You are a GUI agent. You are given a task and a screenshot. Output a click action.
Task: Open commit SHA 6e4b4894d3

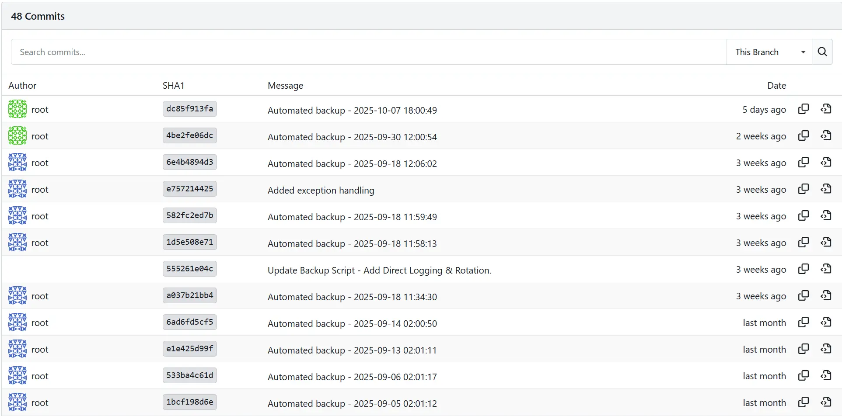(189, 162)
